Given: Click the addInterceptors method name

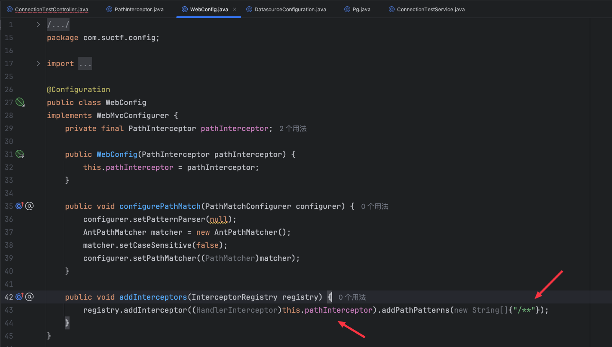Looking at the screenshot, I should (153, 297).
